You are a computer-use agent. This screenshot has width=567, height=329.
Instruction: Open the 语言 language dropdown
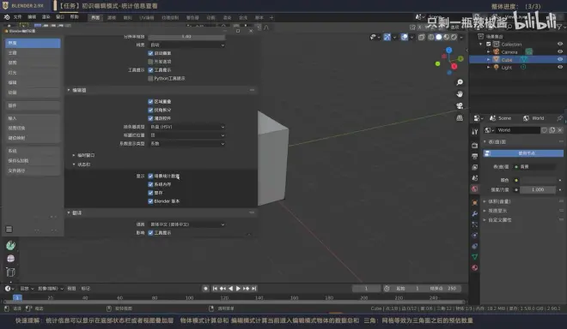(187, 224)
